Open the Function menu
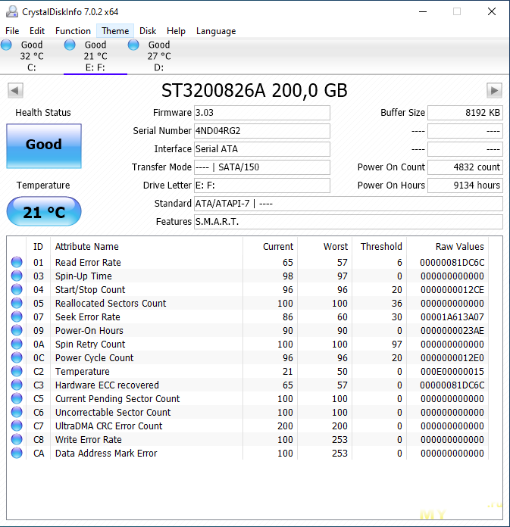 (x=73, y=31)
